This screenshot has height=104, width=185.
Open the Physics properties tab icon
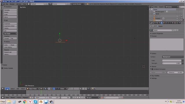180,23
